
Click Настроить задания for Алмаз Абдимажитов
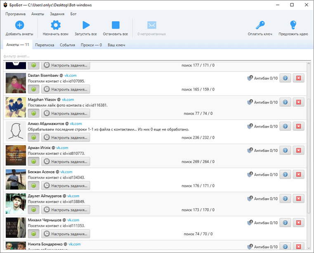pyautogui.click(x=66, y=137)
